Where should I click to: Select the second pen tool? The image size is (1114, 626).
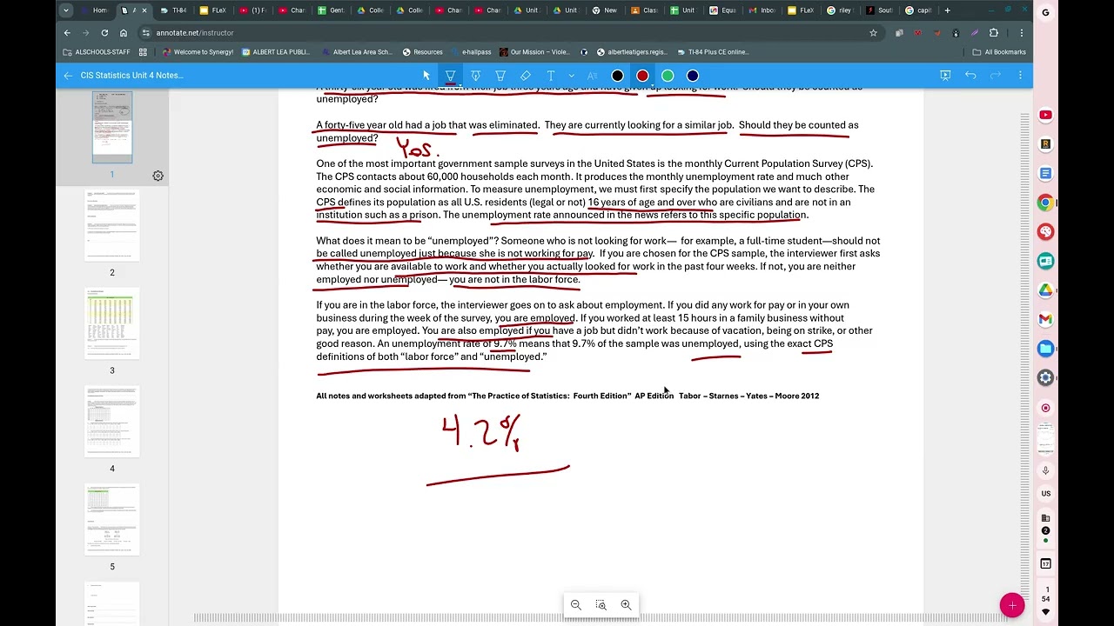tap(475, 76)
